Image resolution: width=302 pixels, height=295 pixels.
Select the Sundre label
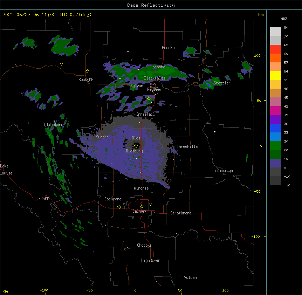102,137
